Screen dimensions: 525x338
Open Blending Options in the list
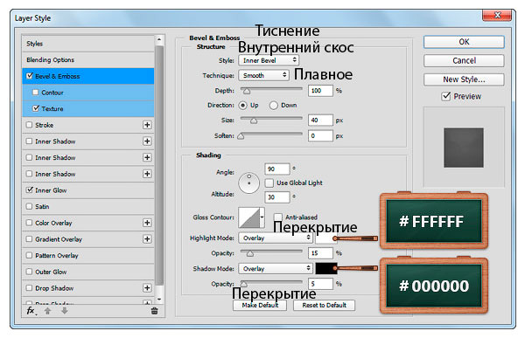pos(88,60)
